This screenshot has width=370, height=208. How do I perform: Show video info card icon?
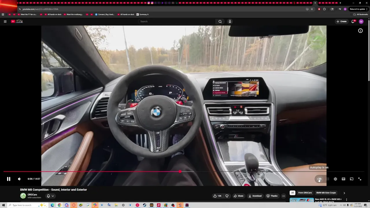click(360, 31)
